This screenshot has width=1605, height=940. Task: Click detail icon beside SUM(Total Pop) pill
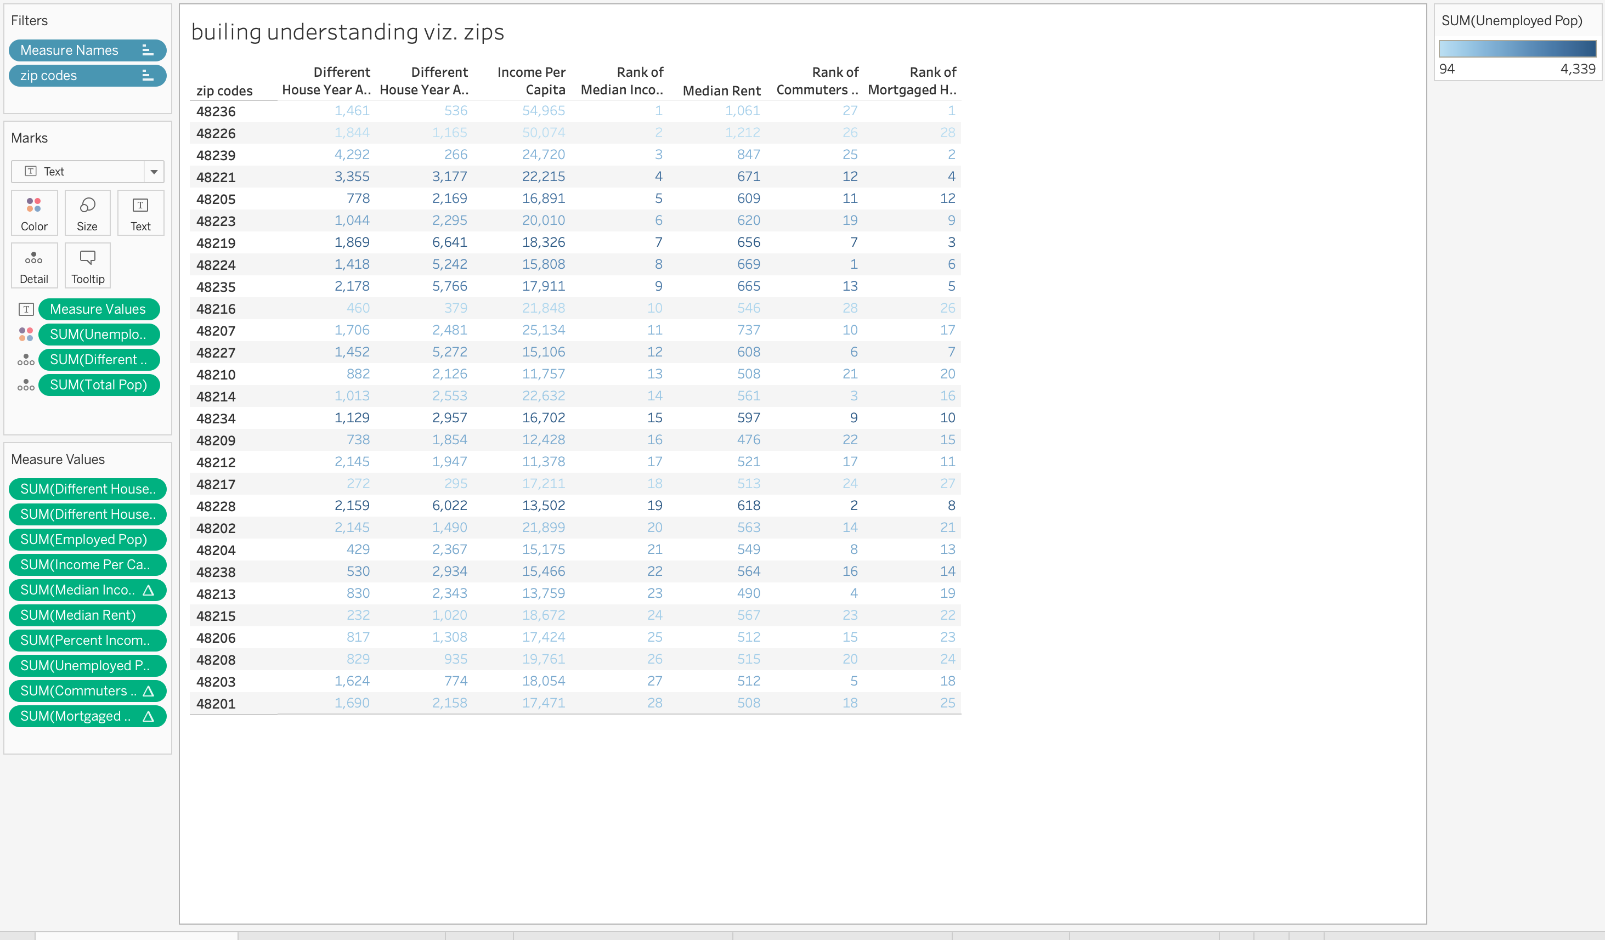25,386
